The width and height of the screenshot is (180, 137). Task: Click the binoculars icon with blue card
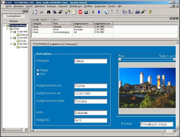coord(60,12)
